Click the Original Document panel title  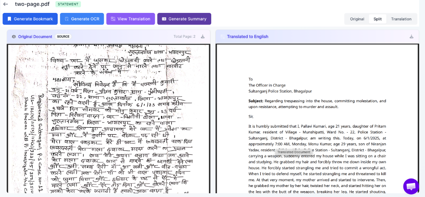(35, 37)
